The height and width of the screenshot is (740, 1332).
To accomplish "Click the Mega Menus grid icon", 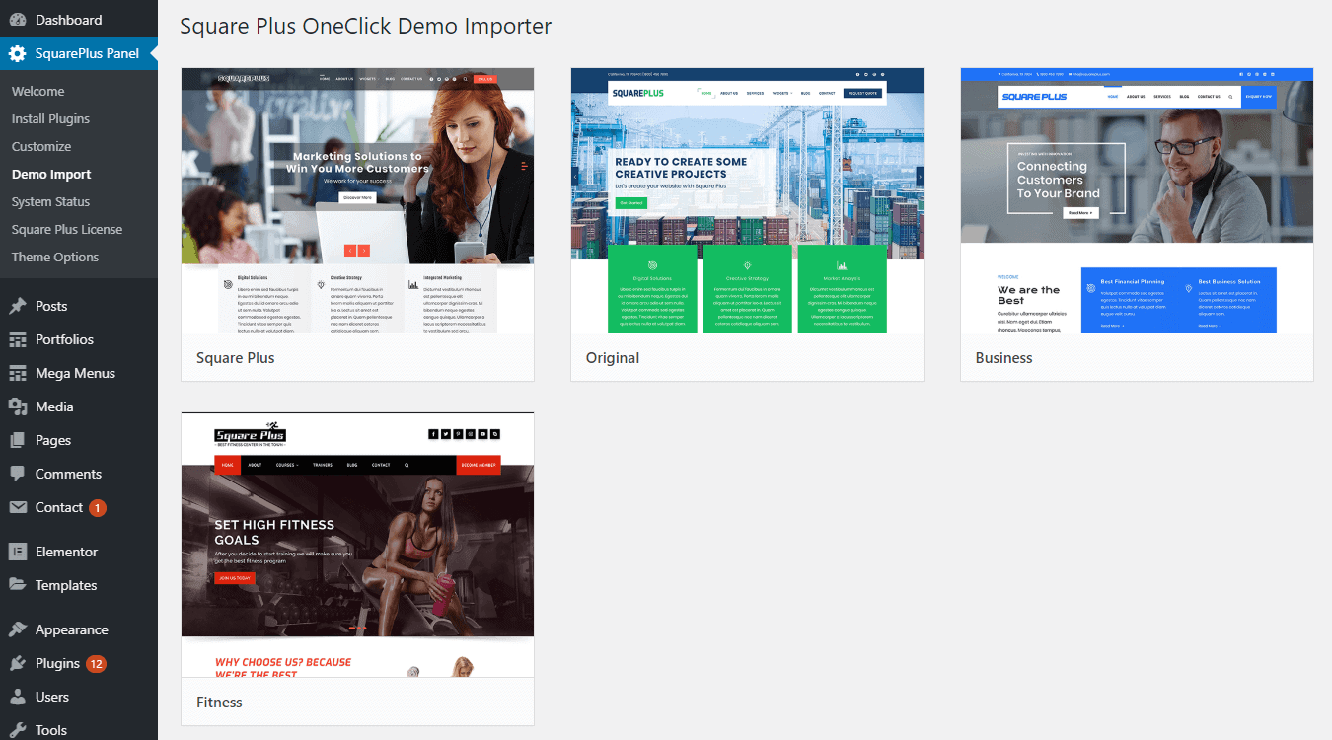I will (x=18, y=373).
